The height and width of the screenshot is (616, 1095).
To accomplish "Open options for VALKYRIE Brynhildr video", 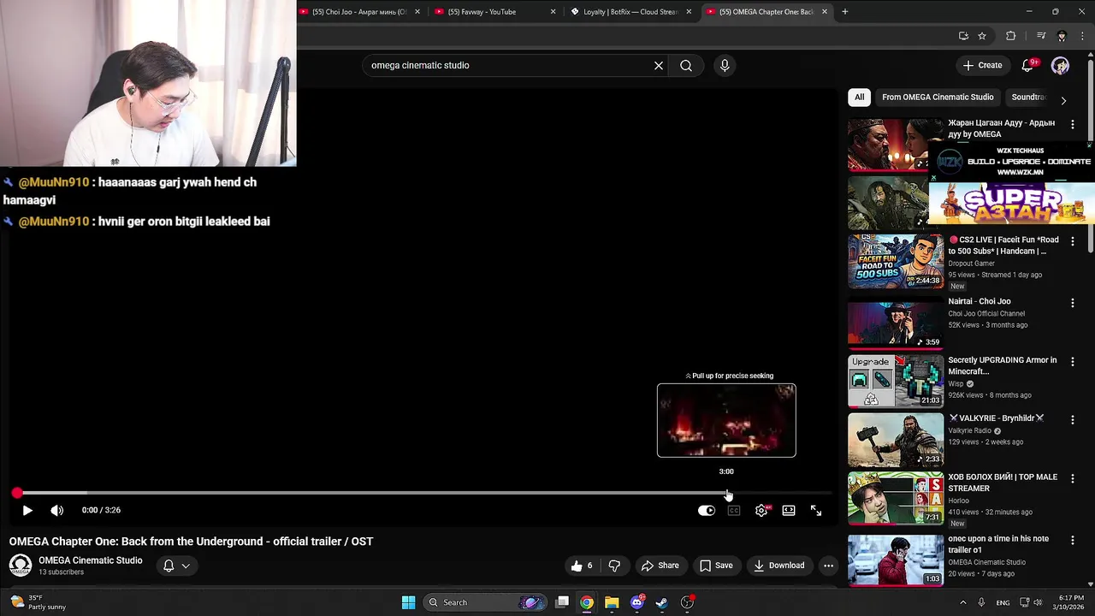I will [1073, 420].
